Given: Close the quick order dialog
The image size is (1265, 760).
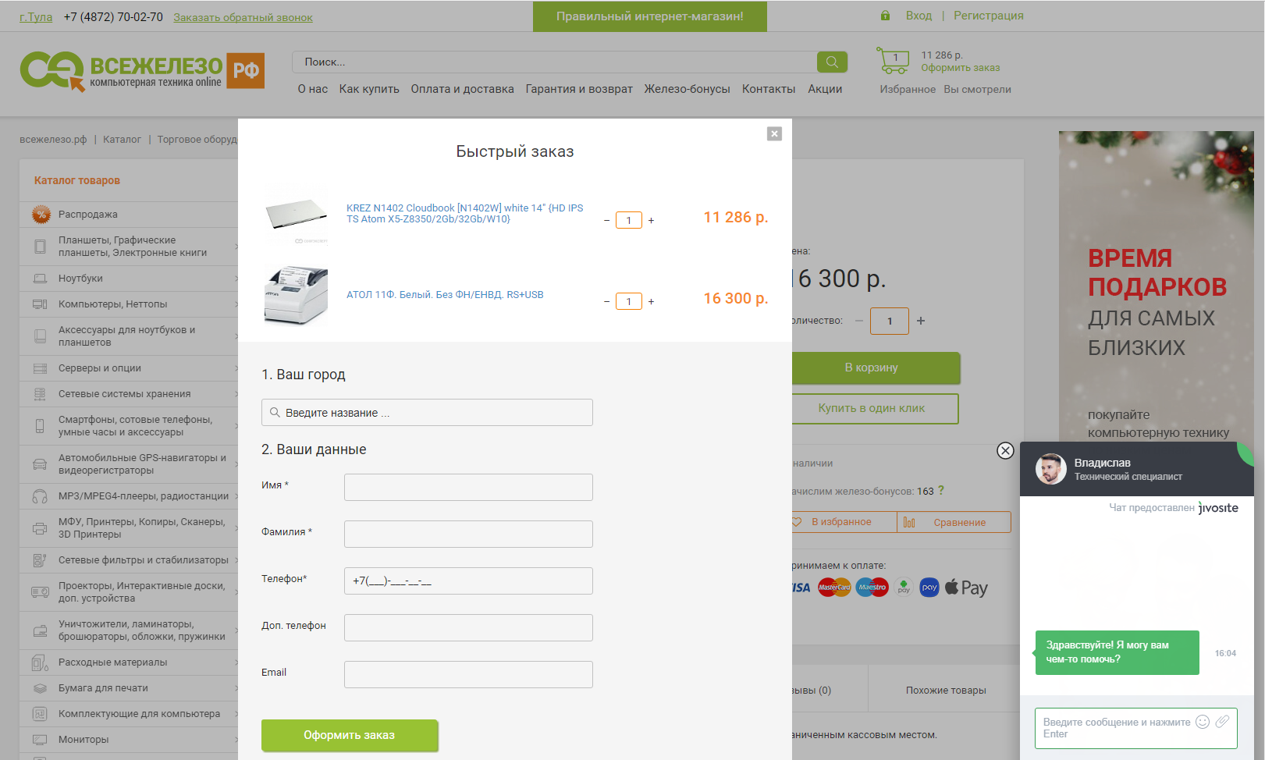Looking at the screenshot, I should click(774, 133).
